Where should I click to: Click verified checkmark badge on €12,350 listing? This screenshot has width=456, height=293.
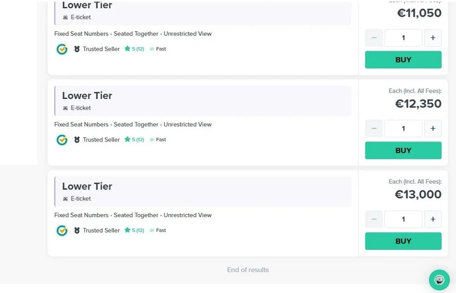coord(62,140)
